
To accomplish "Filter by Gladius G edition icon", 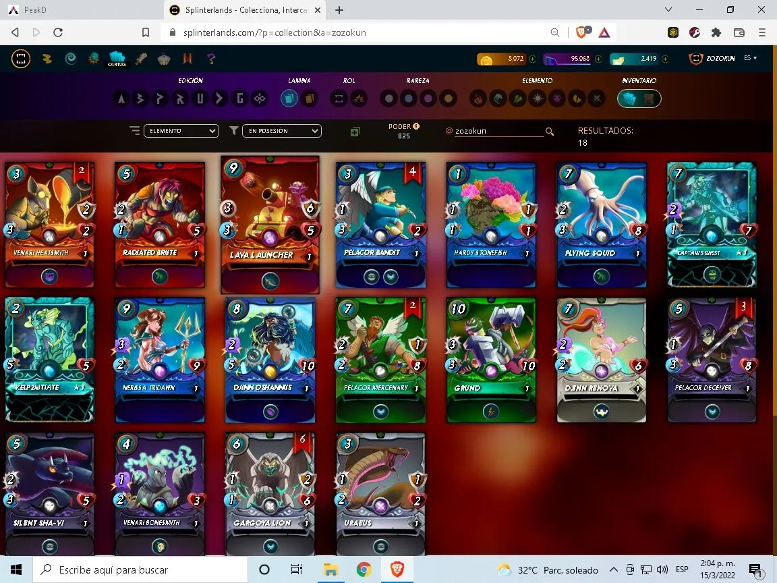I will click(240, 98).
